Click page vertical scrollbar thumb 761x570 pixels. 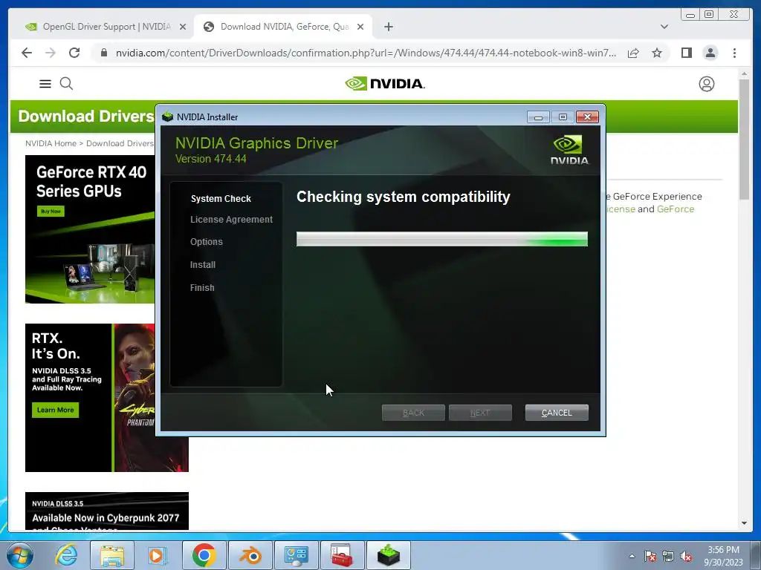744,139
